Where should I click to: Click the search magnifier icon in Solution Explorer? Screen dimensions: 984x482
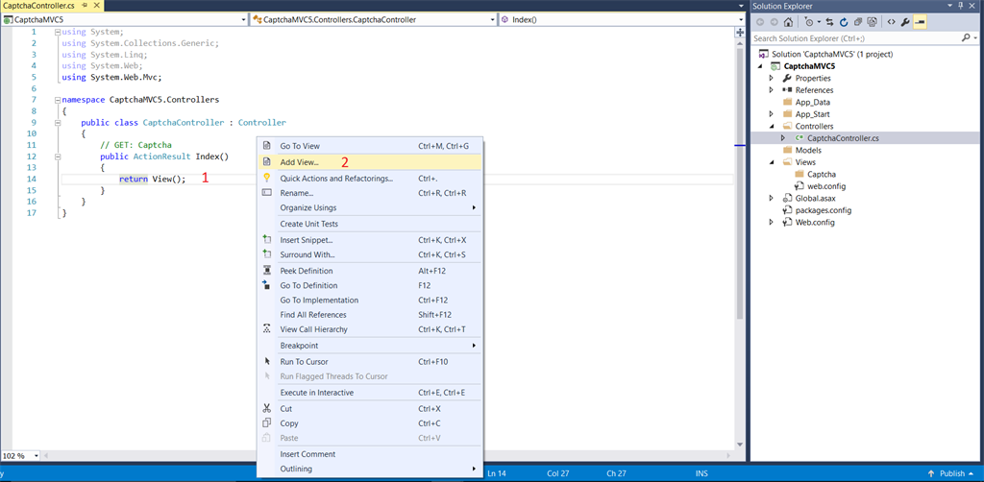pyautogui.click(x=966, y=38)
